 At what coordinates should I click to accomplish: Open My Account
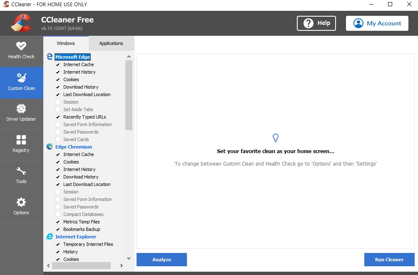[377, 23]
